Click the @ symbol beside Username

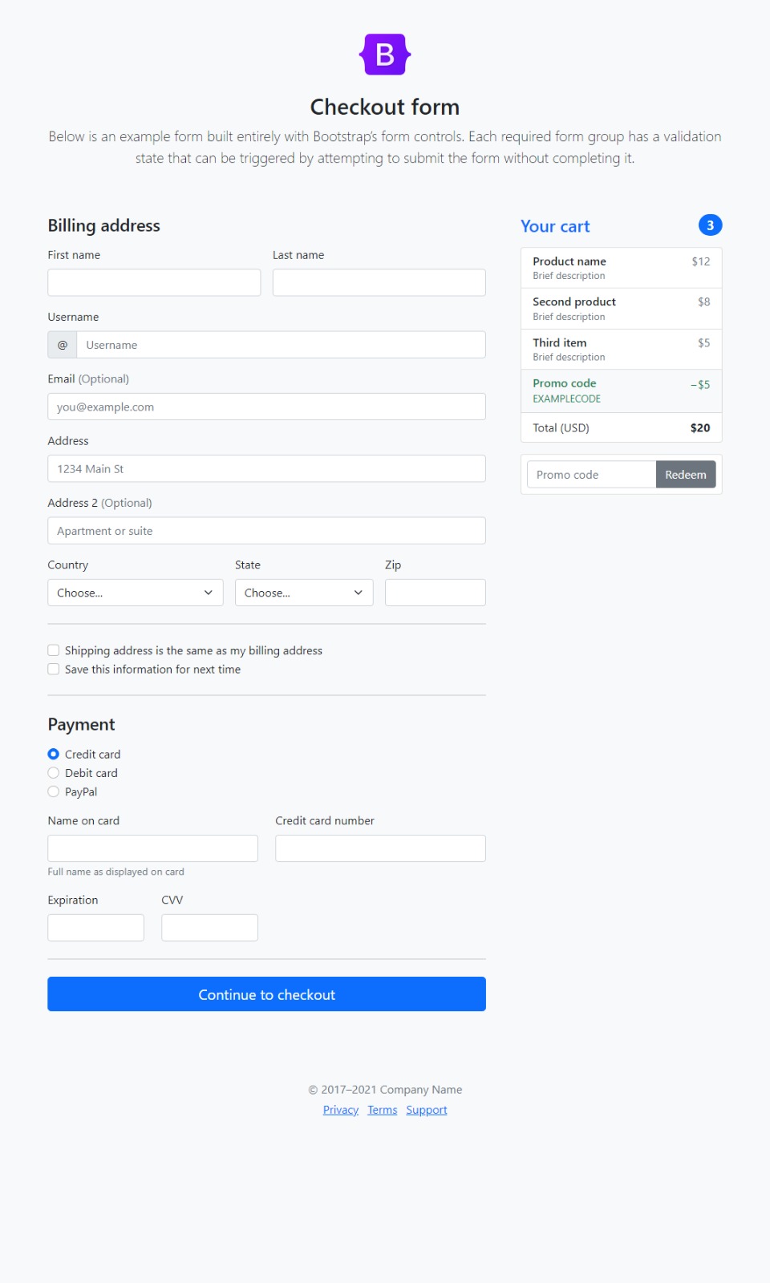pyautogui.click(x=63, y=345)
